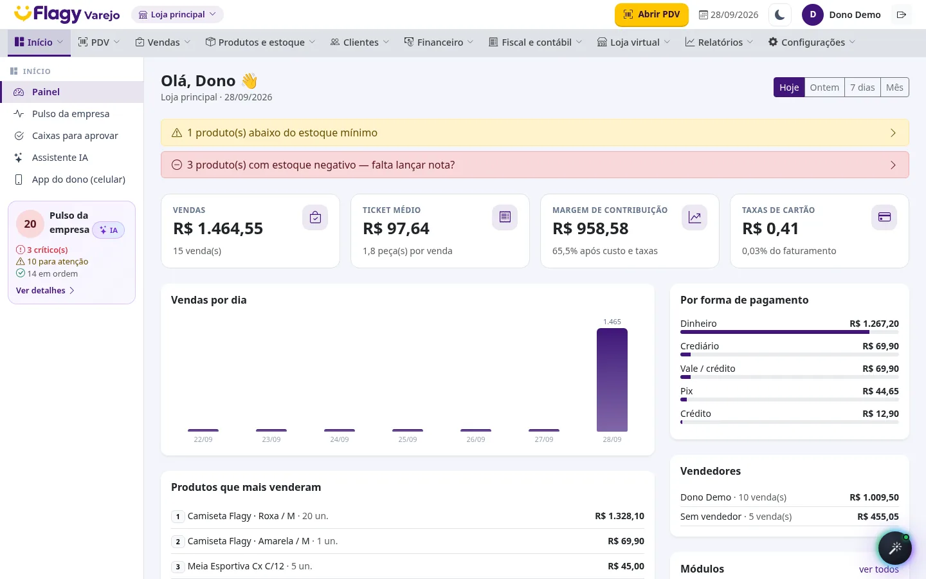Screen dimensions: 926x579
Task: Click the Loja virtual storefront icon
Action: click(602, 42)
